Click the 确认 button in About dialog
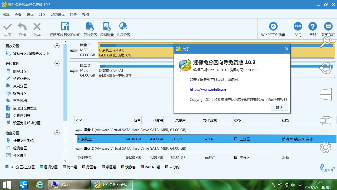 pyautogui.click(x=279, y=107)
